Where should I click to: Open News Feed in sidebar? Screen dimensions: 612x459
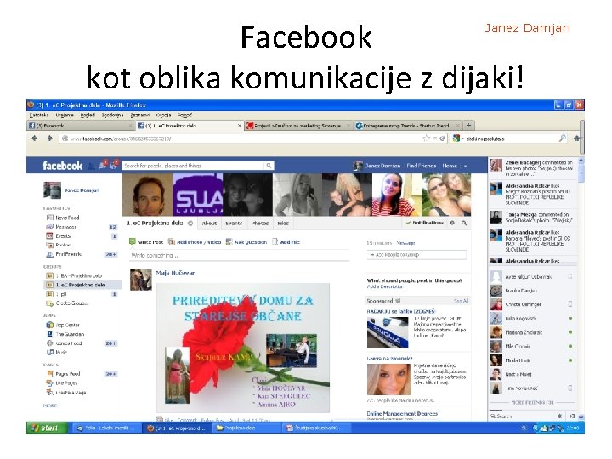coord(63,218)
